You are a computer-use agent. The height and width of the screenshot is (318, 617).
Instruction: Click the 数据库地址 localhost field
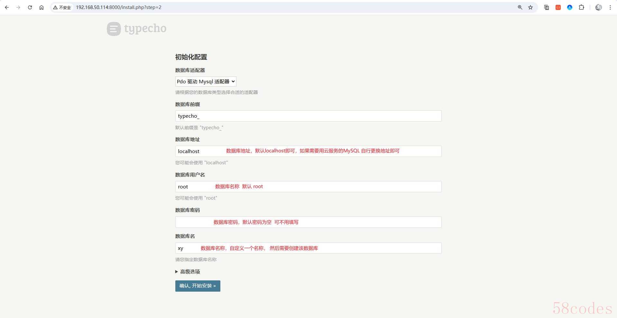point(199,151)
